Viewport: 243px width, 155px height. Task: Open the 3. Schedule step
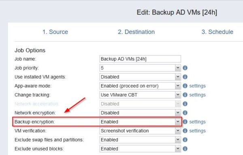tap(217, 32)
